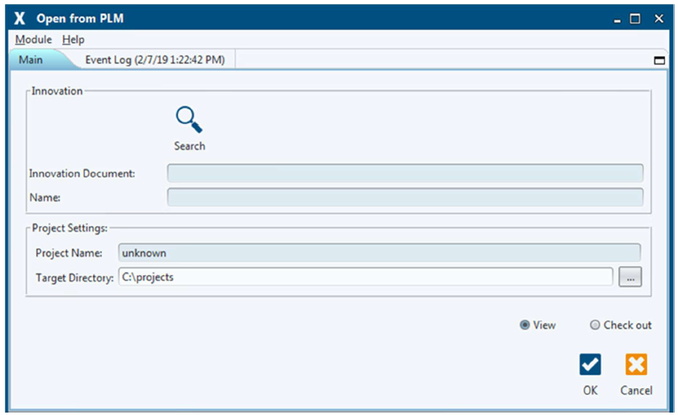Click the Name field in Innovation group

click(x=404, y=197)
